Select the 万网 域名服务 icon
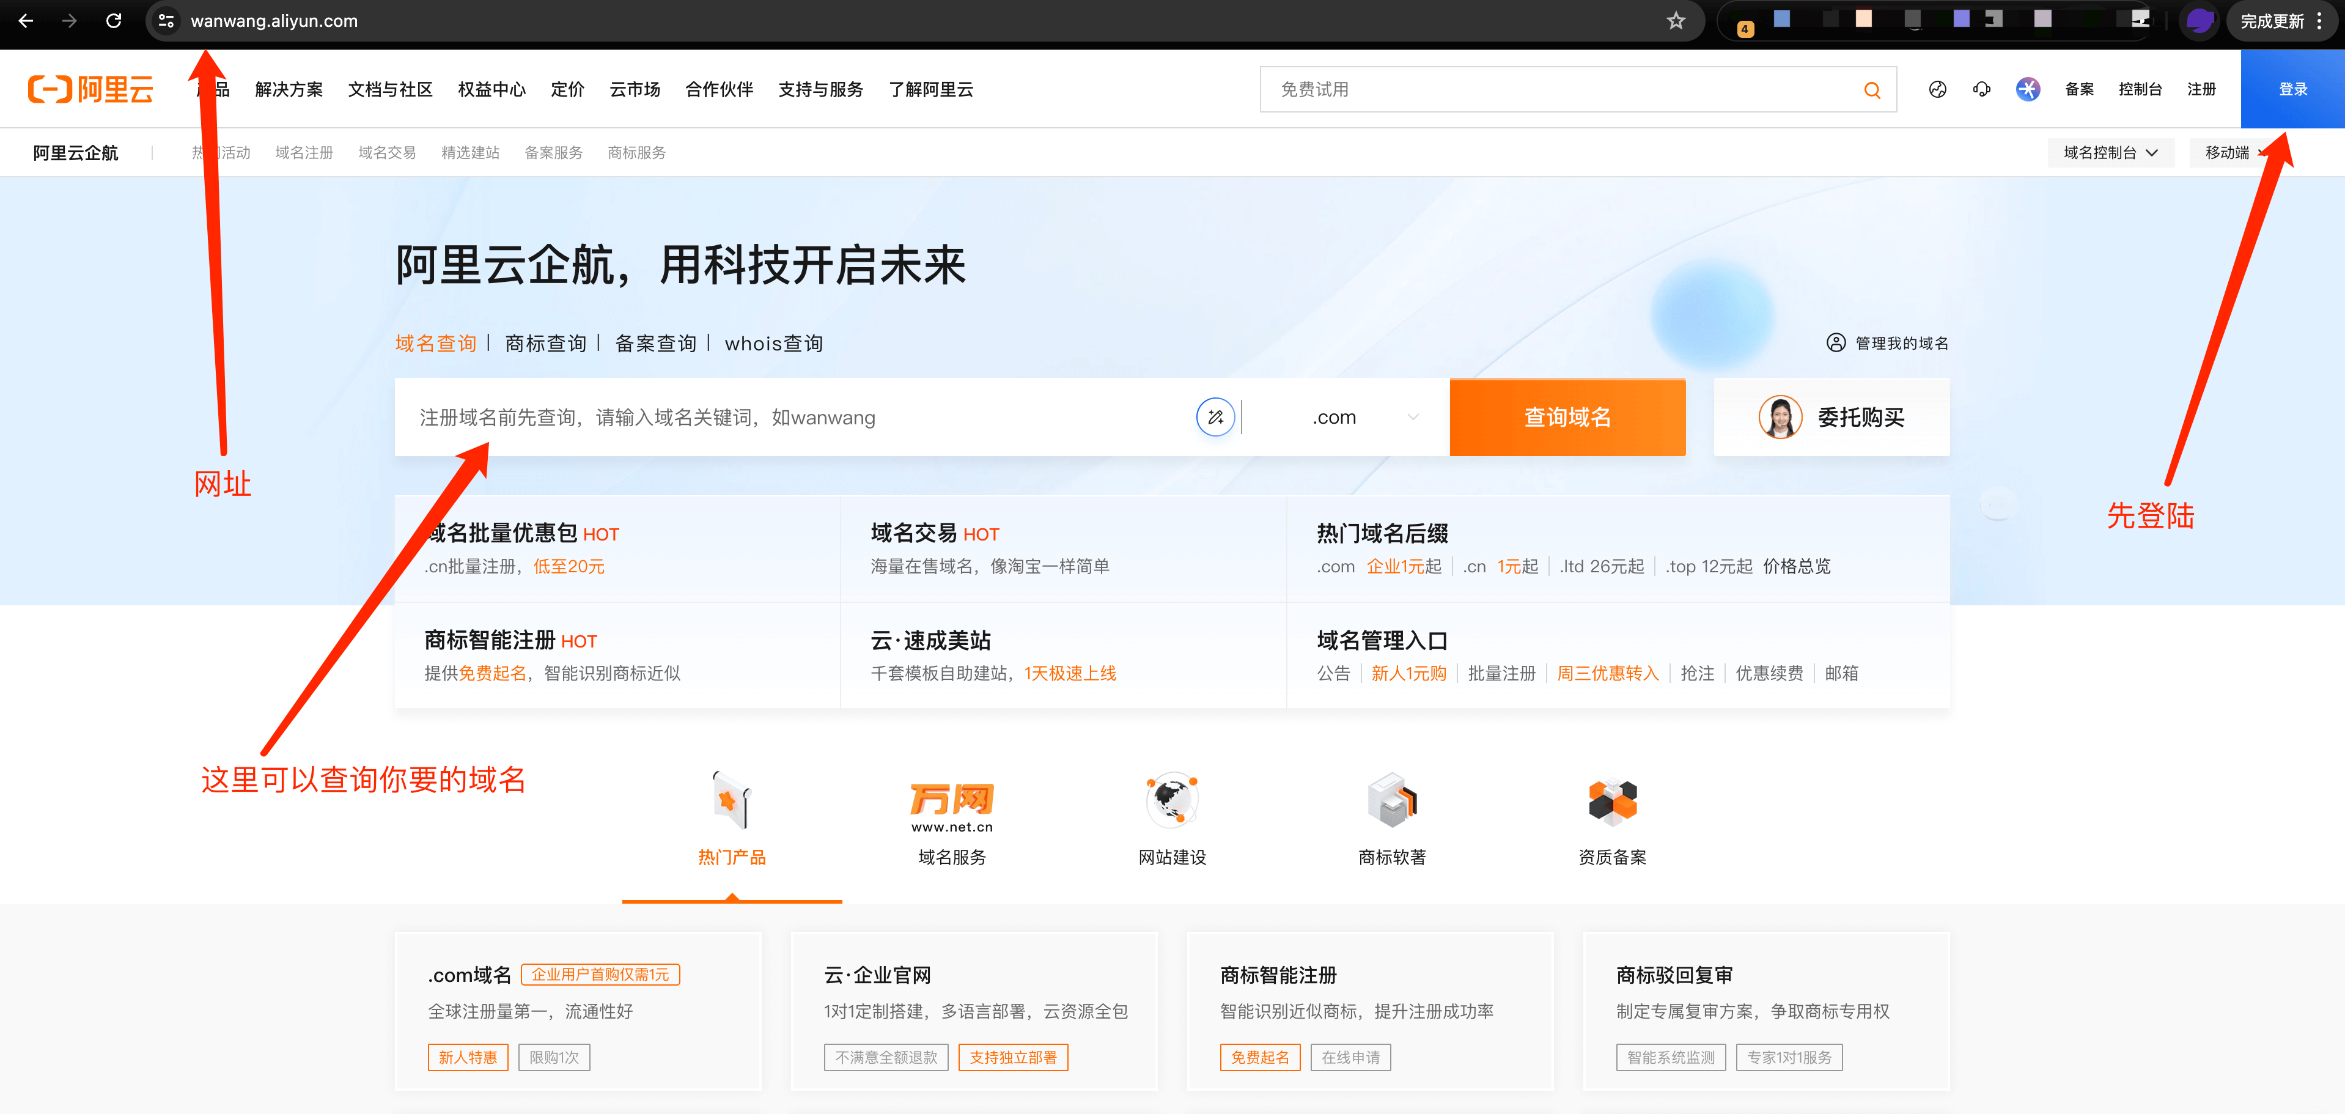 point(951,806)
